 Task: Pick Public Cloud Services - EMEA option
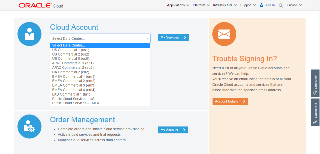click(x=76, y=103)
